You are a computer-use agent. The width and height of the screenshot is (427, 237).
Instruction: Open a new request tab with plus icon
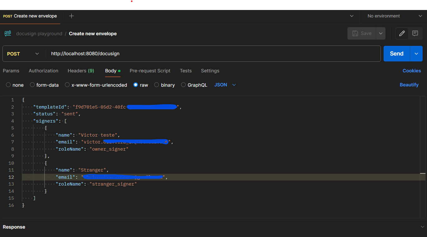pos(71,16)
